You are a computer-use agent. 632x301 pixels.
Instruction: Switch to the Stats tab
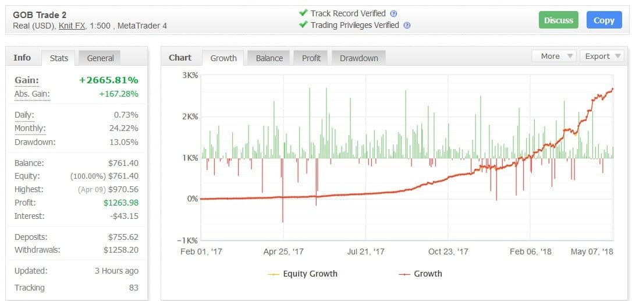(x=59, y=58)
